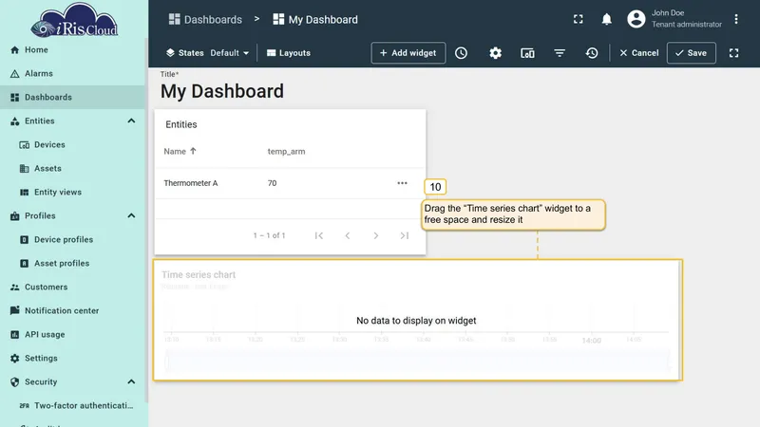Viewport: 760px width, 427px height.
Task: Go to Dashboards breadcrumb link
Action: tap(205, 19)
